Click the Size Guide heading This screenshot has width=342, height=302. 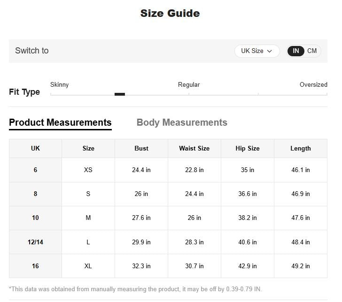(x=170, y=14)
